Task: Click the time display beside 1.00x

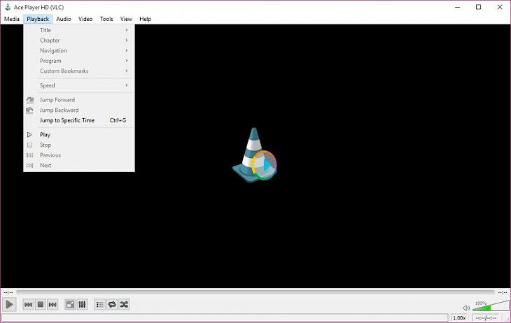Action: pos(486,318)
